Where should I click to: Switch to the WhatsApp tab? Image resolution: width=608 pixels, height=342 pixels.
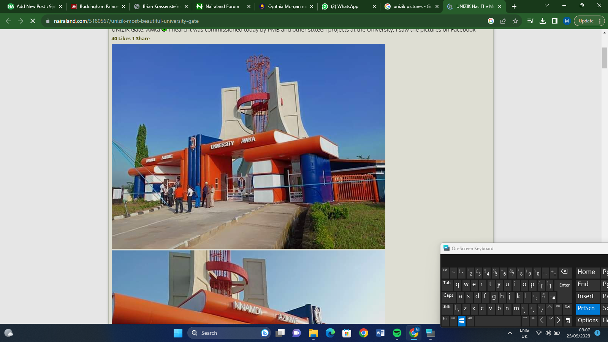coord(344,6)
